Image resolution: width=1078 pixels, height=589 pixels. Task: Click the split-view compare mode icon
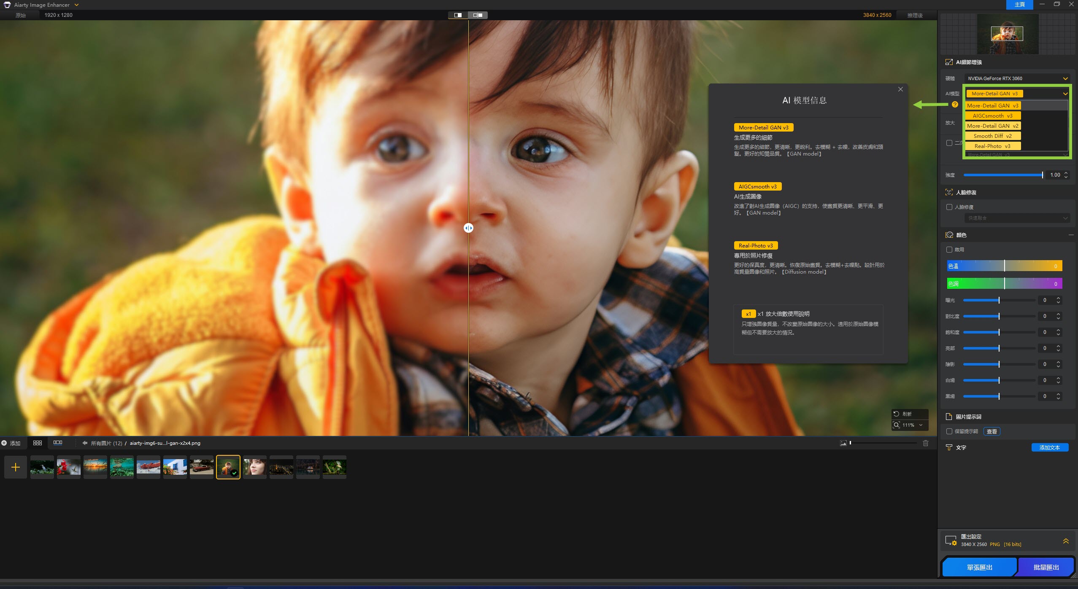(x=458, y=15)
